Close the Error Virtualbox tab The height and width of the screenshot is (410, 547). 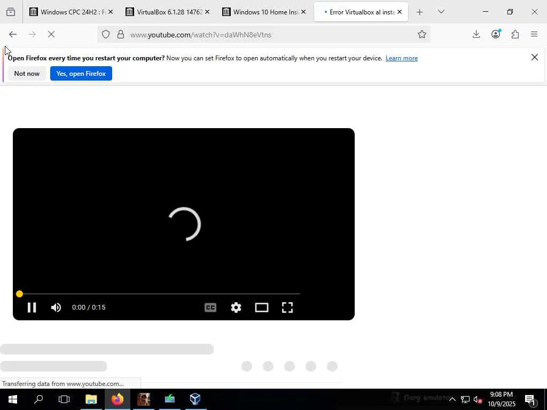click(400, 12)
